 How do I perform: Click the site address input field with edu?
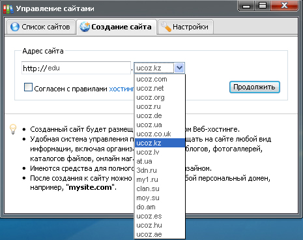pos(76,68)
